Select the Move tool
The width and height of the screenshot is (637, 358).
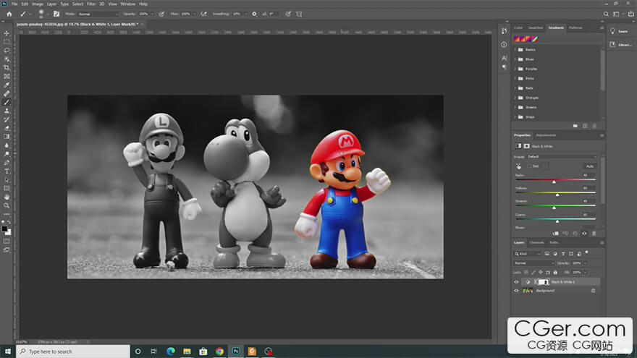(7, 33)
